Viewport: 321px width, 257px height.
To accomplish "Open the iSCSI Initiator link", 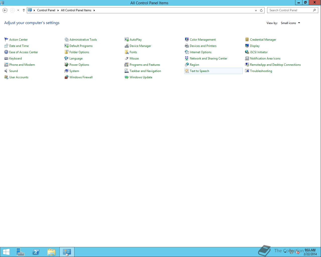I will tap(259, 52).
